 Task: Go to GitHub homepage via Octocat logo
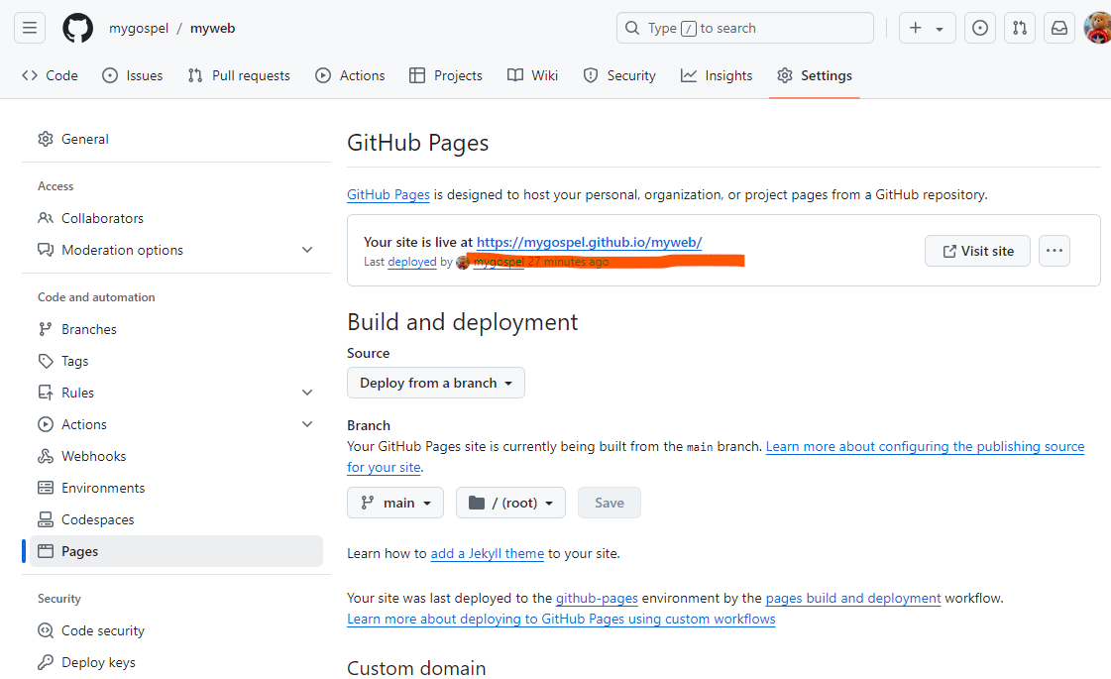pos(78,29)
